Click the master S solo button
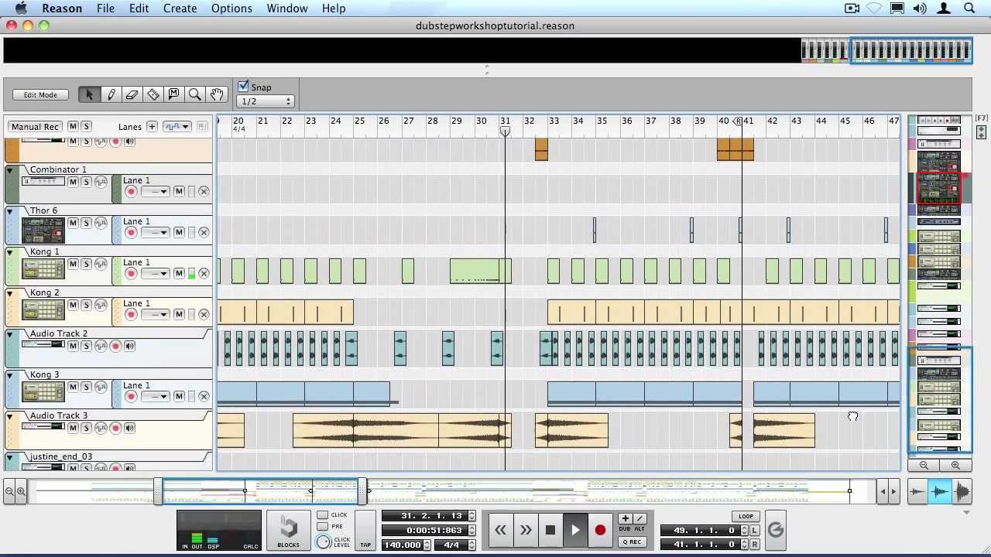Image resolution: width=991 pixels, height=557 pixels. tap(86, 126)
